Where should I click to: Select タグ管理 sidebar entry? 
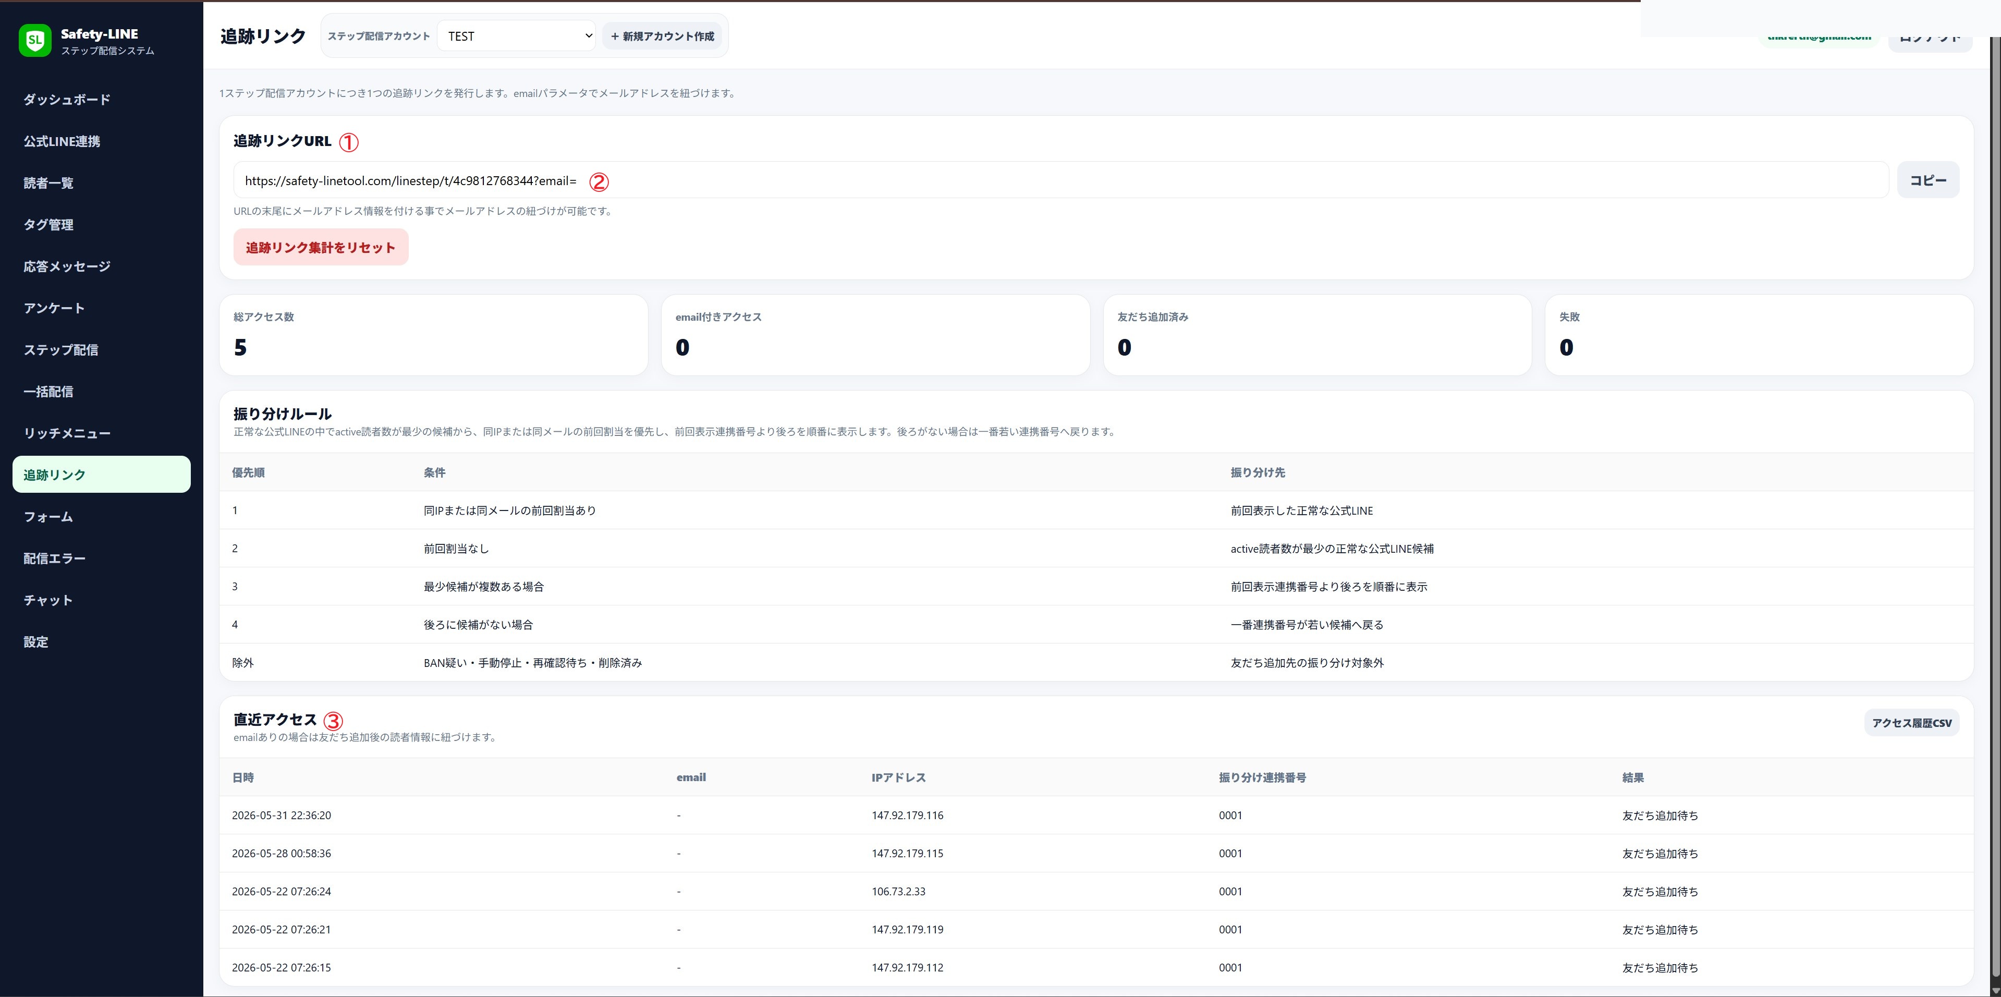101,225
